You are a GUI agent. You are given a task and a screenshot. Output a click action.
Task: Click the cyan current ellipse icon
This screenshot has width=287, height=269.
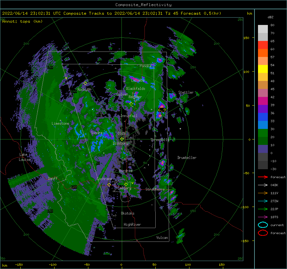tap(263, 225)
